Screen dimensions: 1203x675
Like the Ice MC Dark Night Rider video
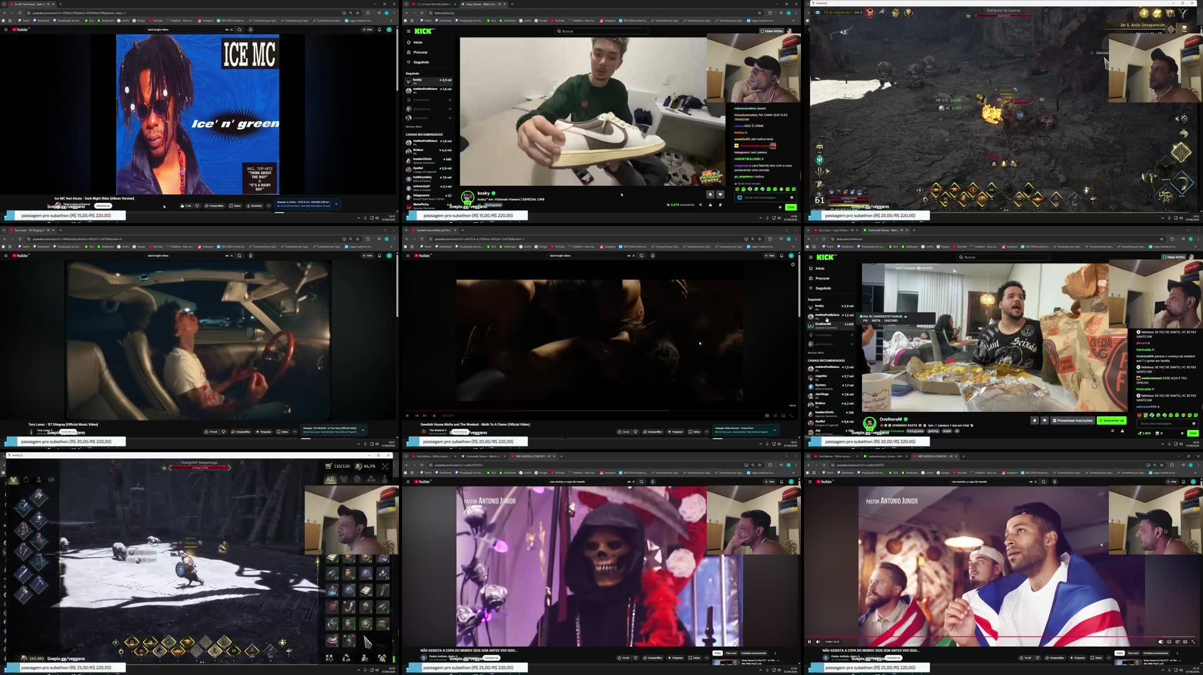[x=187, y=205]
